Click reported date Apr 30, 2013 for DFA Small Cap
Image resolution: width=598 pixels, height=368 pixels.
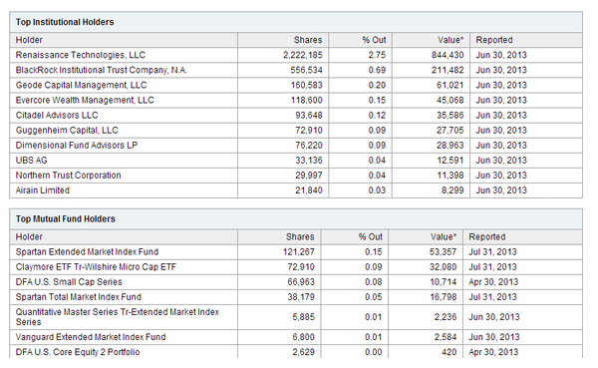(x=493, y=282)
